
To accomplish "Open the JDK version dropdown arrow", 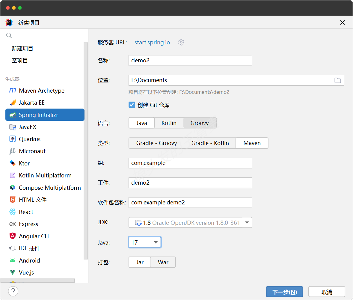I will pos(247,222).
